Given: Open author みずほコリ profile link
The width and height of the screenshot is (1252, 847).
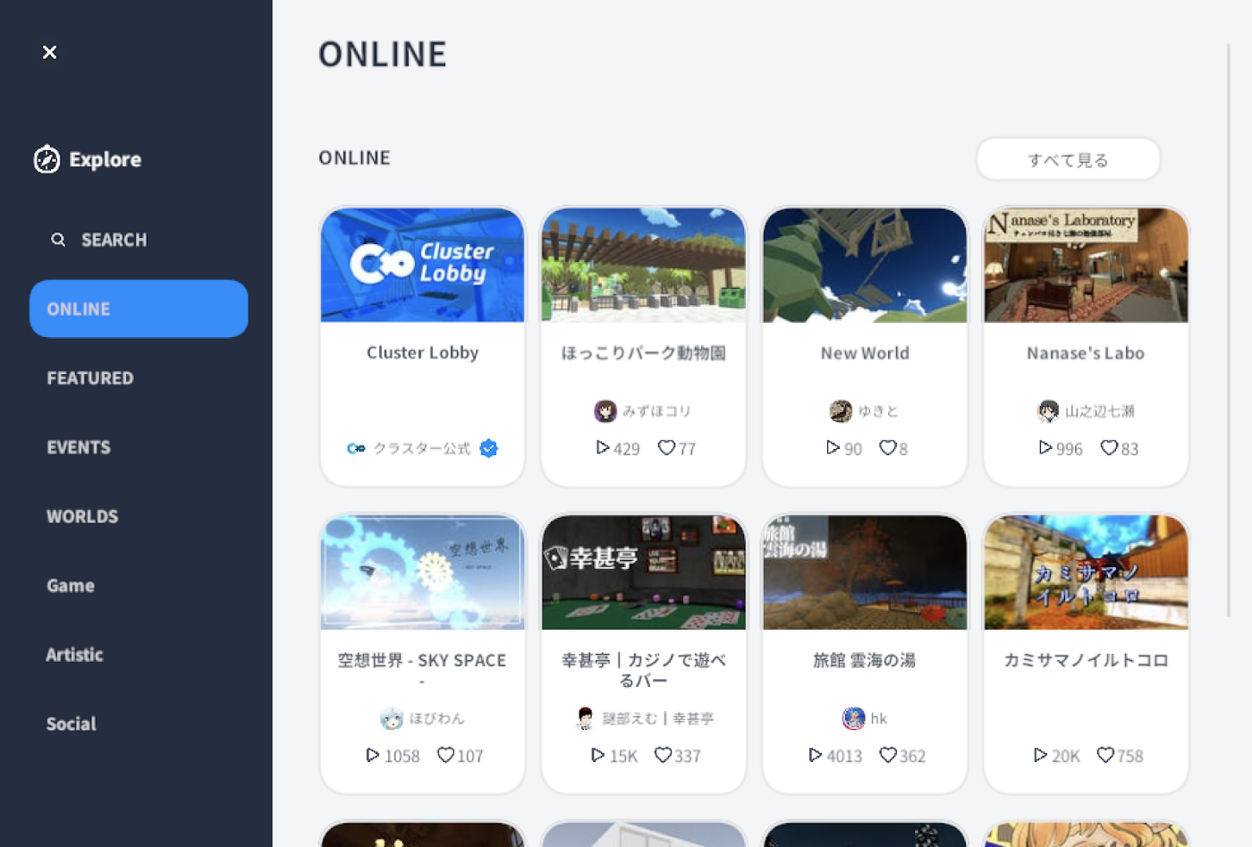Looking at the screenshot, I should (657, 411).
